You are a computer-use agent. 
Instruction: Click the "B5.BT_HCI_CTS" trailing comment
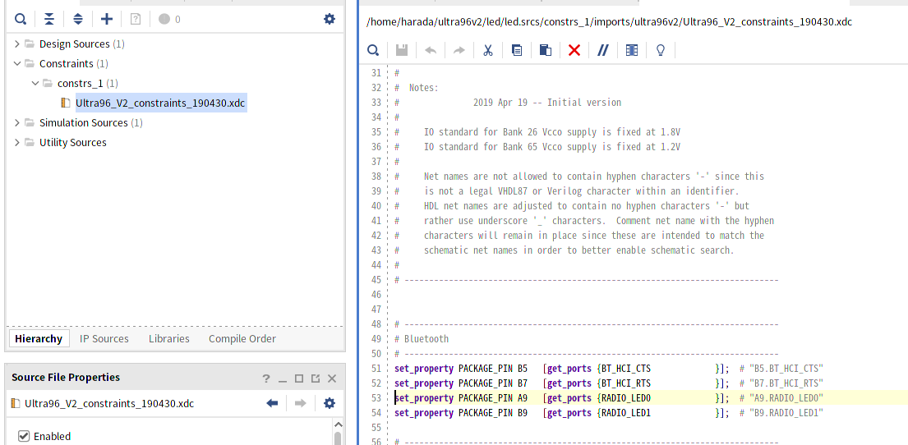click(x=781, y=369)
